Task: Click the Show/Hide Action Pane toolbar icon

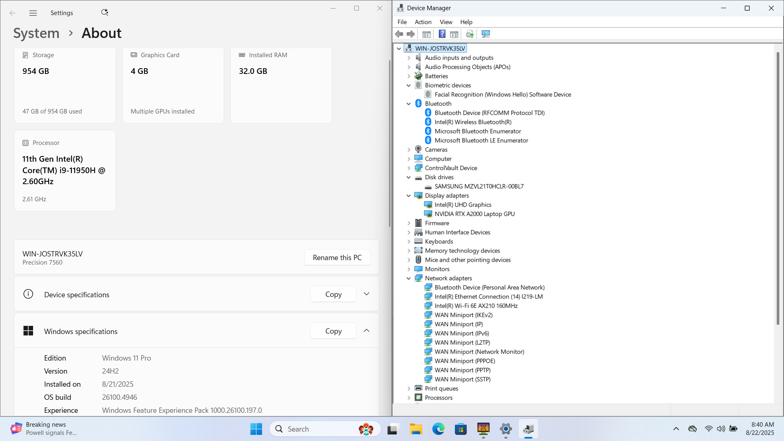Action: pyautogui.click(x=454, y=34)
